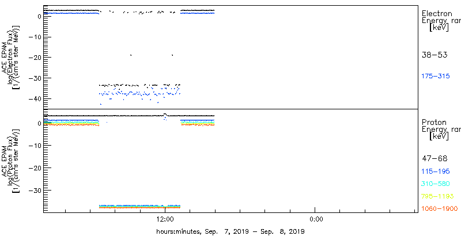
Task: Click the 115-195 blue proton legend label
Action: (x=436, y=172)
